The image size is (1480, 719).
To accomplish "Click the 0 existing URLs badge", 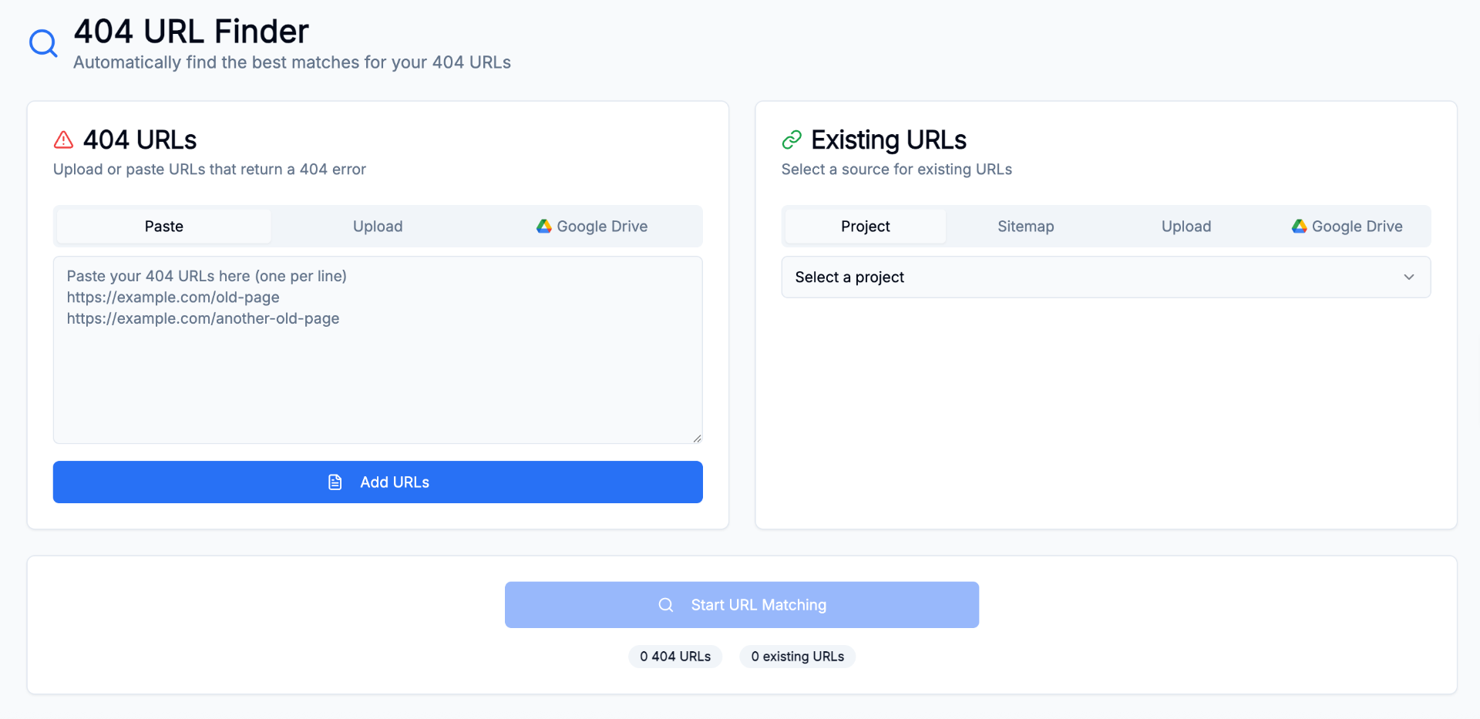I will (x=798, y=657).
